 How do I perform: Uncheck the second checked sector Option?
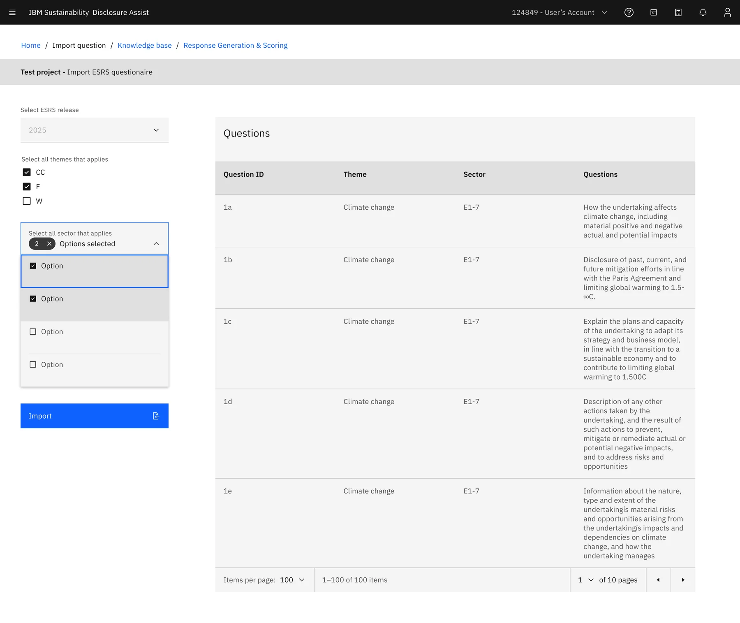point(33,299)
